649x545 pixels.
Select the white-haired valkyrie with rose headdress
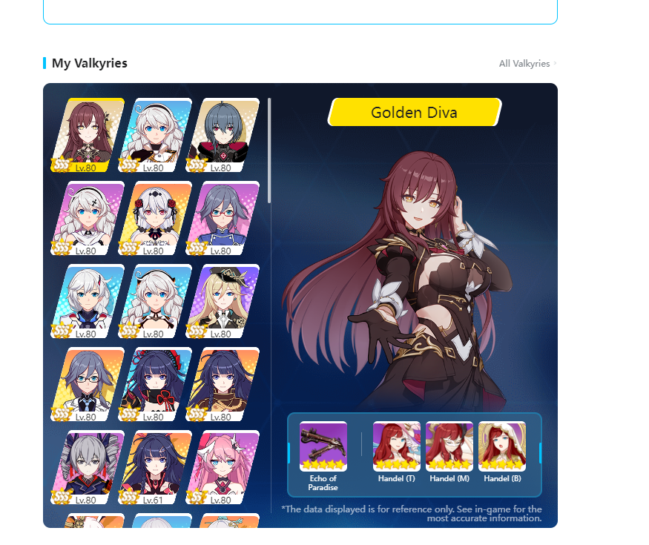(155, 218)
